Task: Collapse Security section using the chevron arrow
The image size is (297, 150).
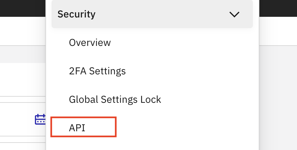Action: click(234, 14)
